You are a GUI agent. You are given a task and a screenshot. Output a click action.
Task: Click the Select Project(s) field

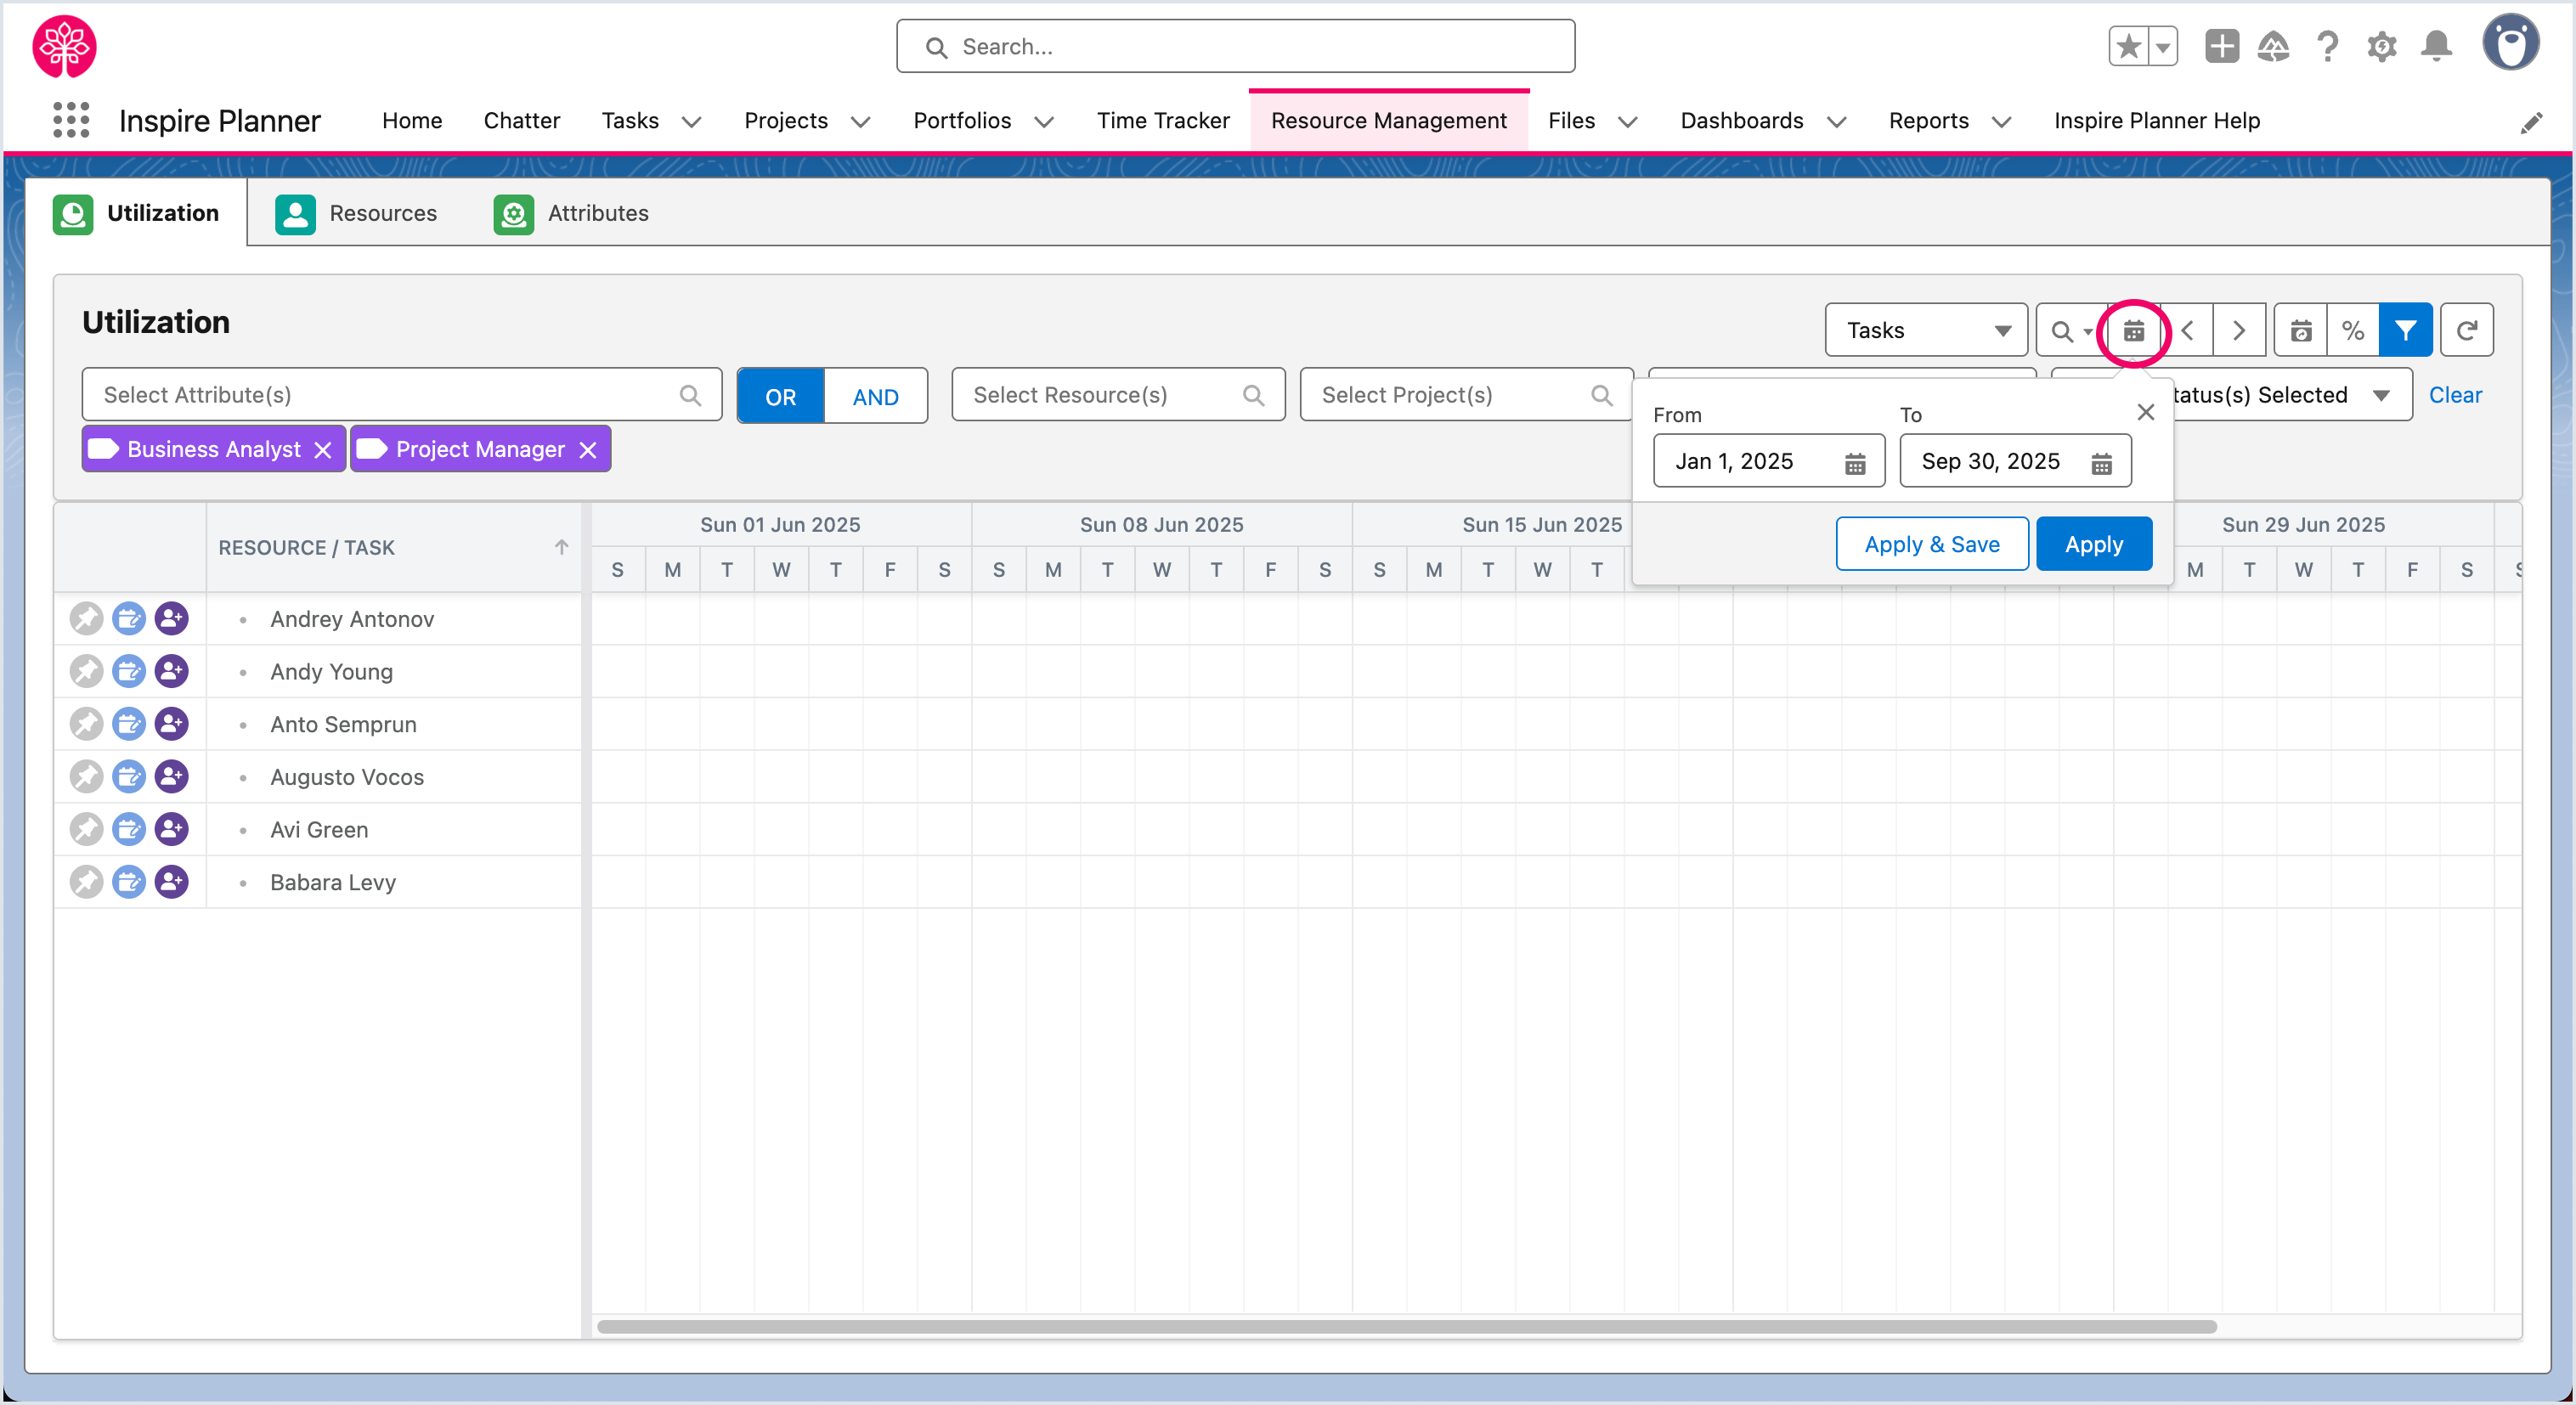coord(1466,395)
